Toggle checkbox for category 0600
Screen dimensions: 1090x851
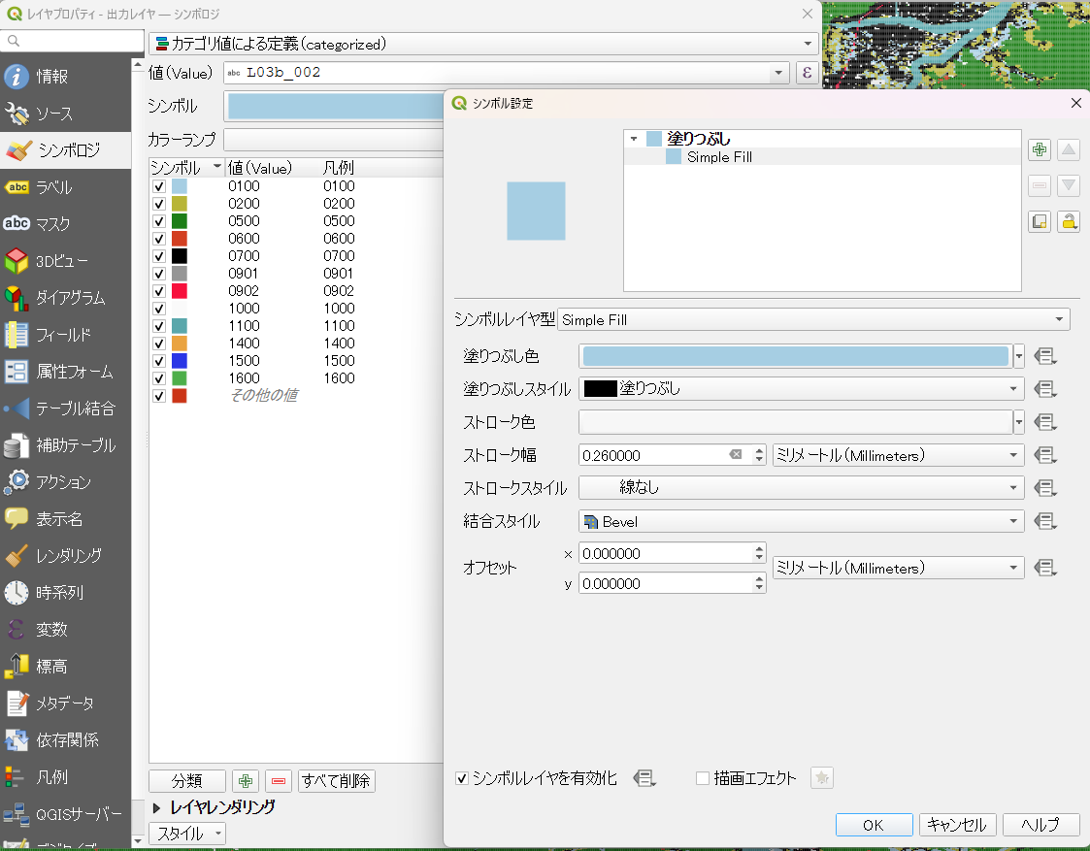[x=159, y=239]
